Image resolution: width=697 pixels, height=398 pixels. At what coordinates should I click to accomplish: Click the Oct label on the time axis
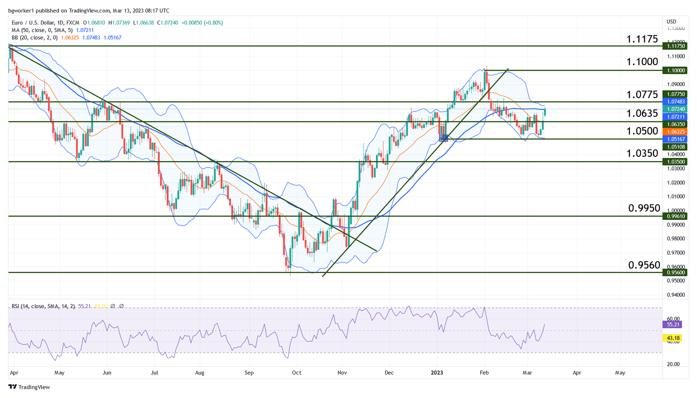296,373
